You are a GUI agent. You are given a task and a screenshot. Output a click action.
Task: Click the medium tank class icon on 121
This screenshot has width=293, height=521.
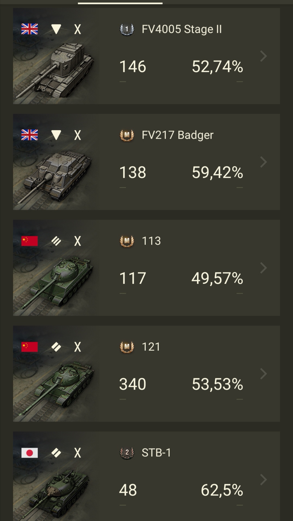point(56,347)
